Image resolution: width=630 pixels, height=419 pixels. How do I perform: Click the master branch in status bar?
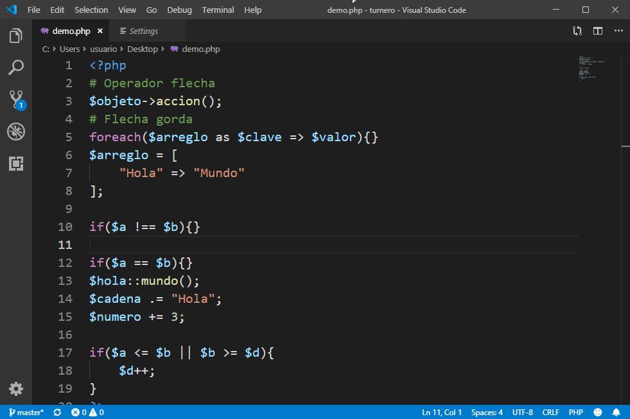(26, 412)
